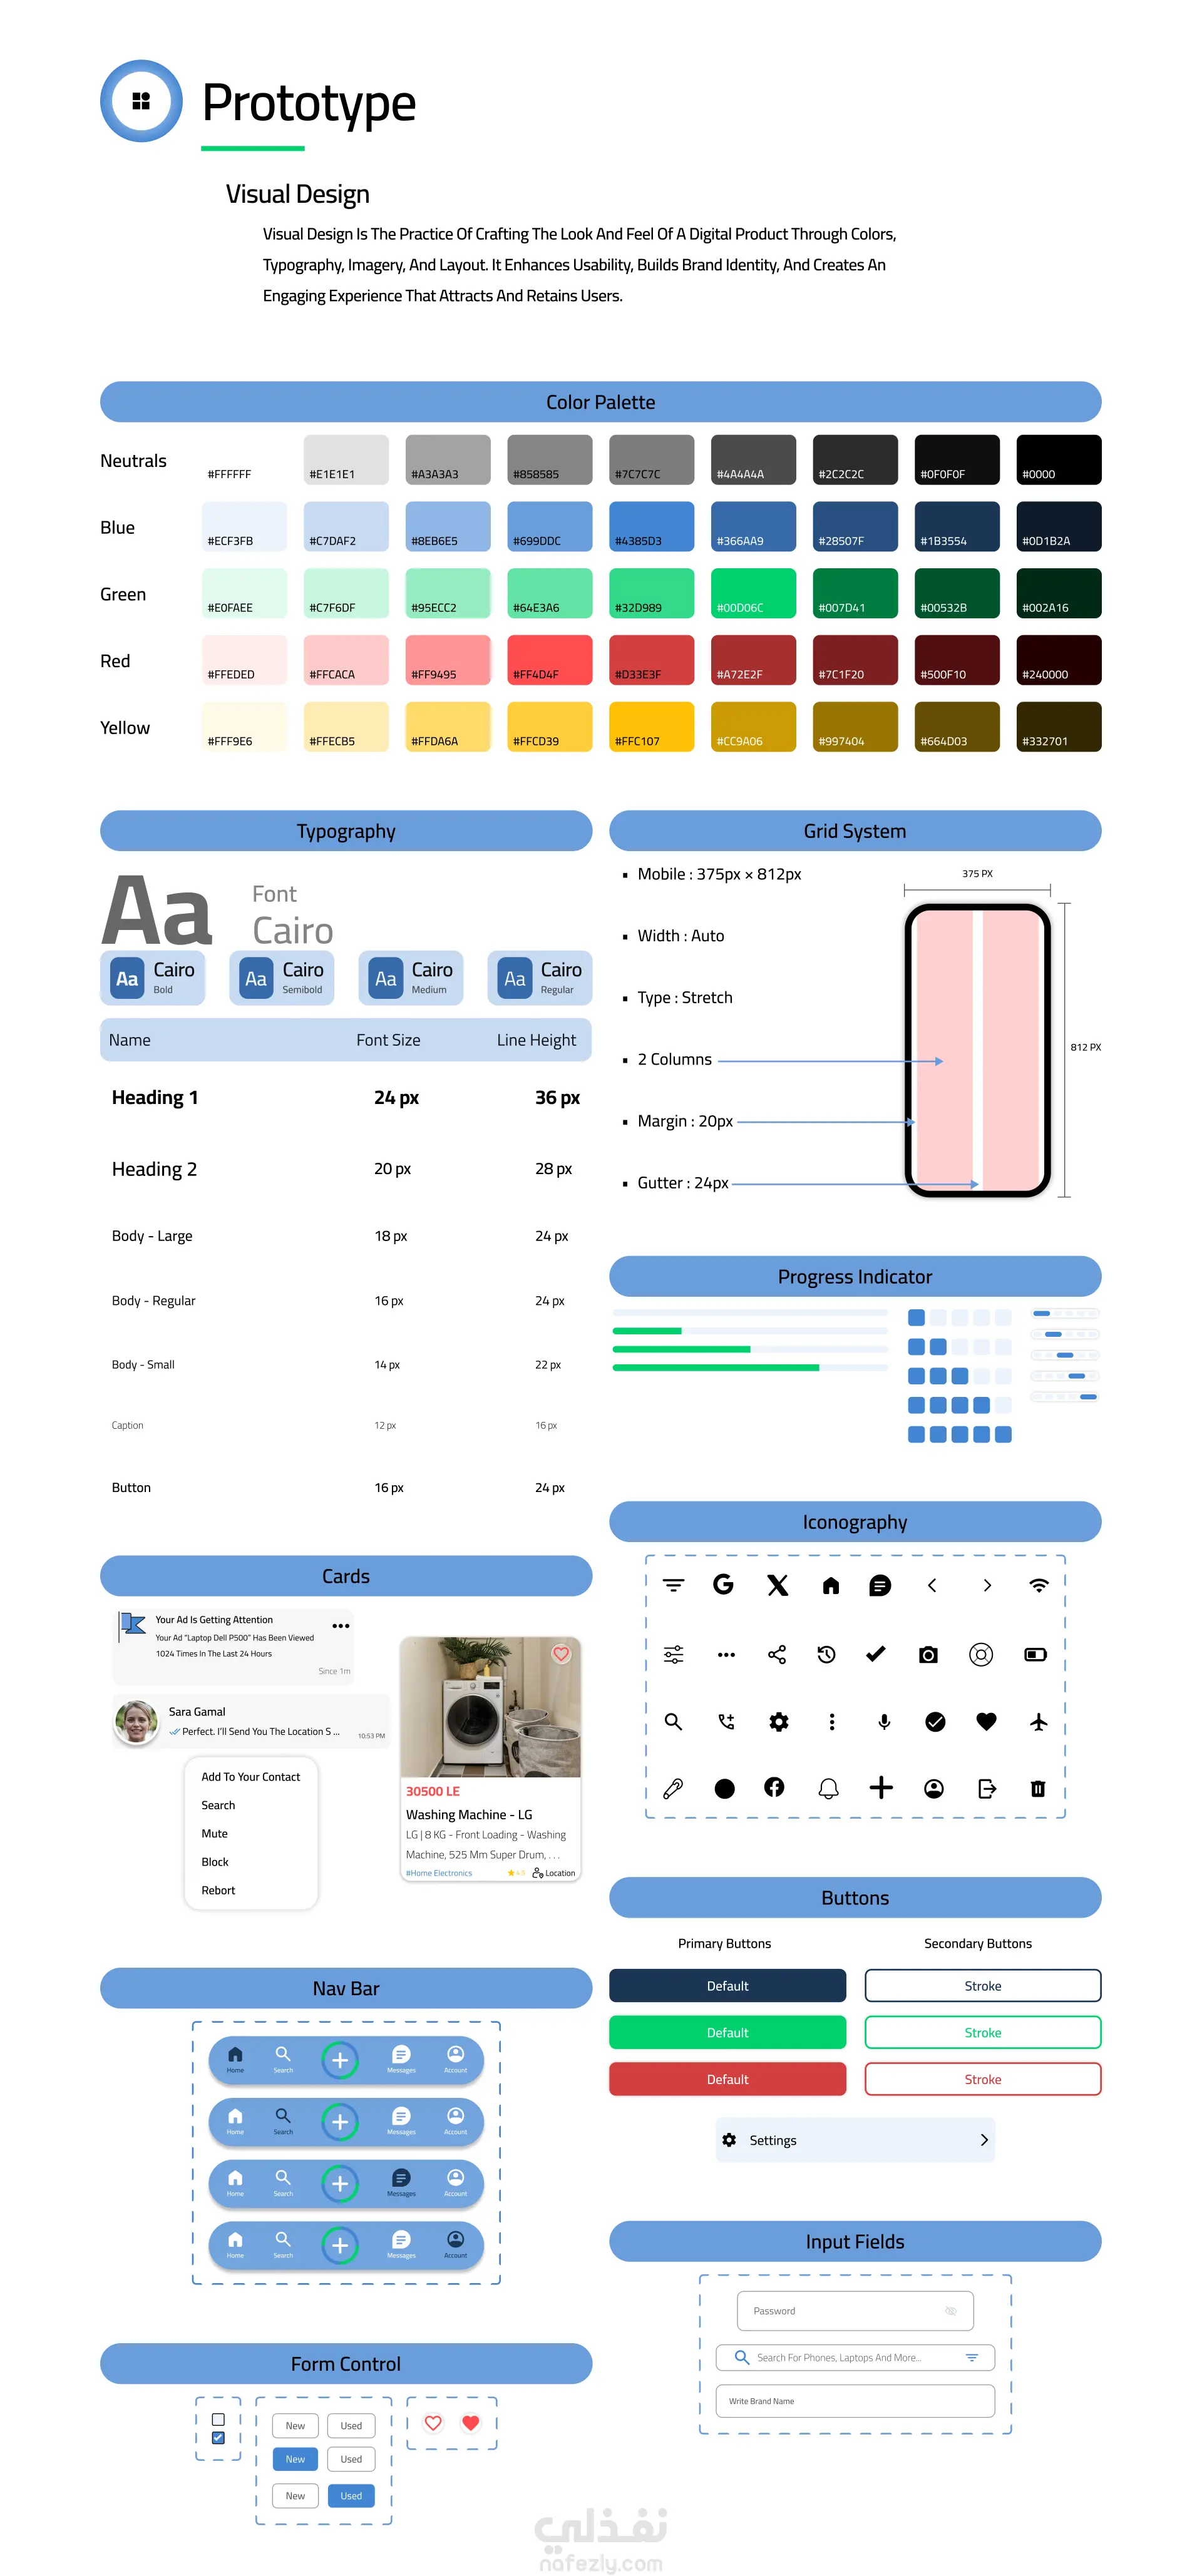Screen dimensions: 1202x2576
Task: Choose Block from the contact menu
Action: click(x=215, y=1862)
